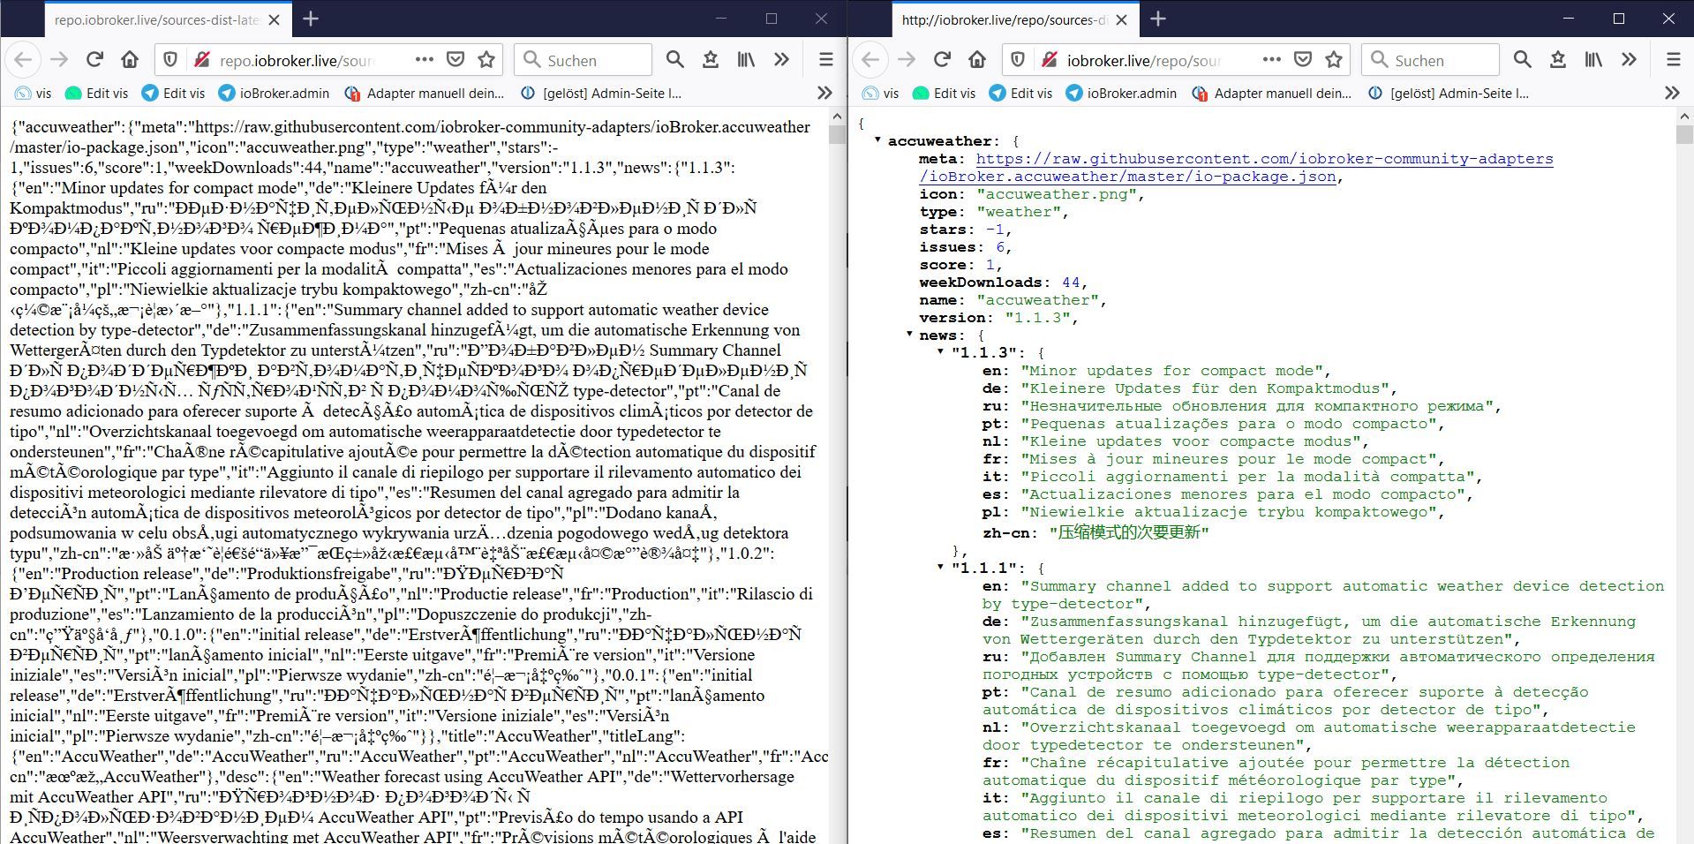Bookmark this page in left window
Screen dimensions: 1694x844
(486, 60)
